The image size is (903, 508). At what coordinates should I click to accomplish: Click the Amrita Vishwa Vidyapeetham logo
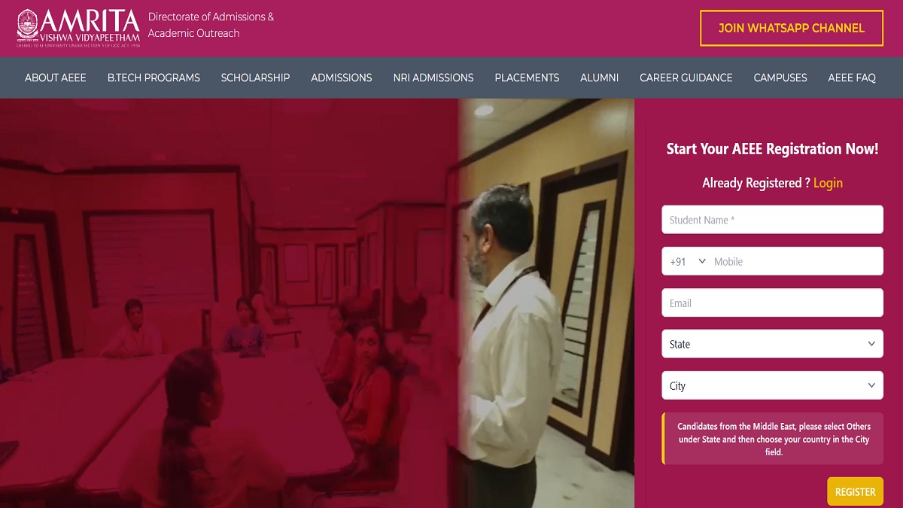click(x=78, y=29)
